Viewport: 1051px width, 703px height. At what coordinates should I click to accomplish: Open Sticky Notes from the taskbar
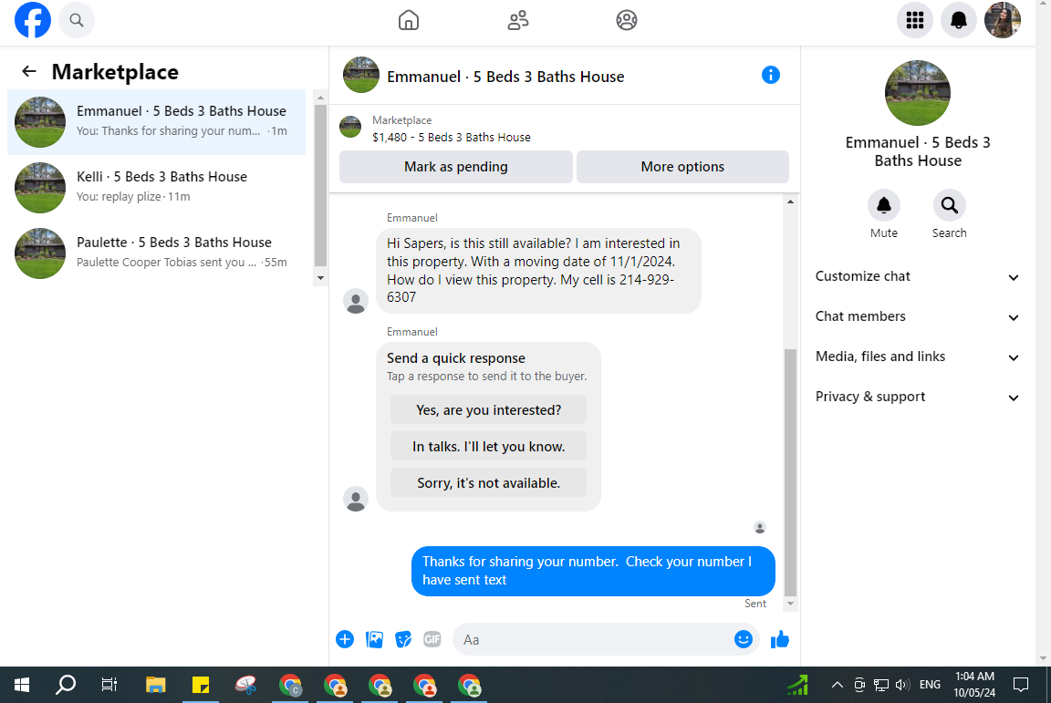point(201,685)
